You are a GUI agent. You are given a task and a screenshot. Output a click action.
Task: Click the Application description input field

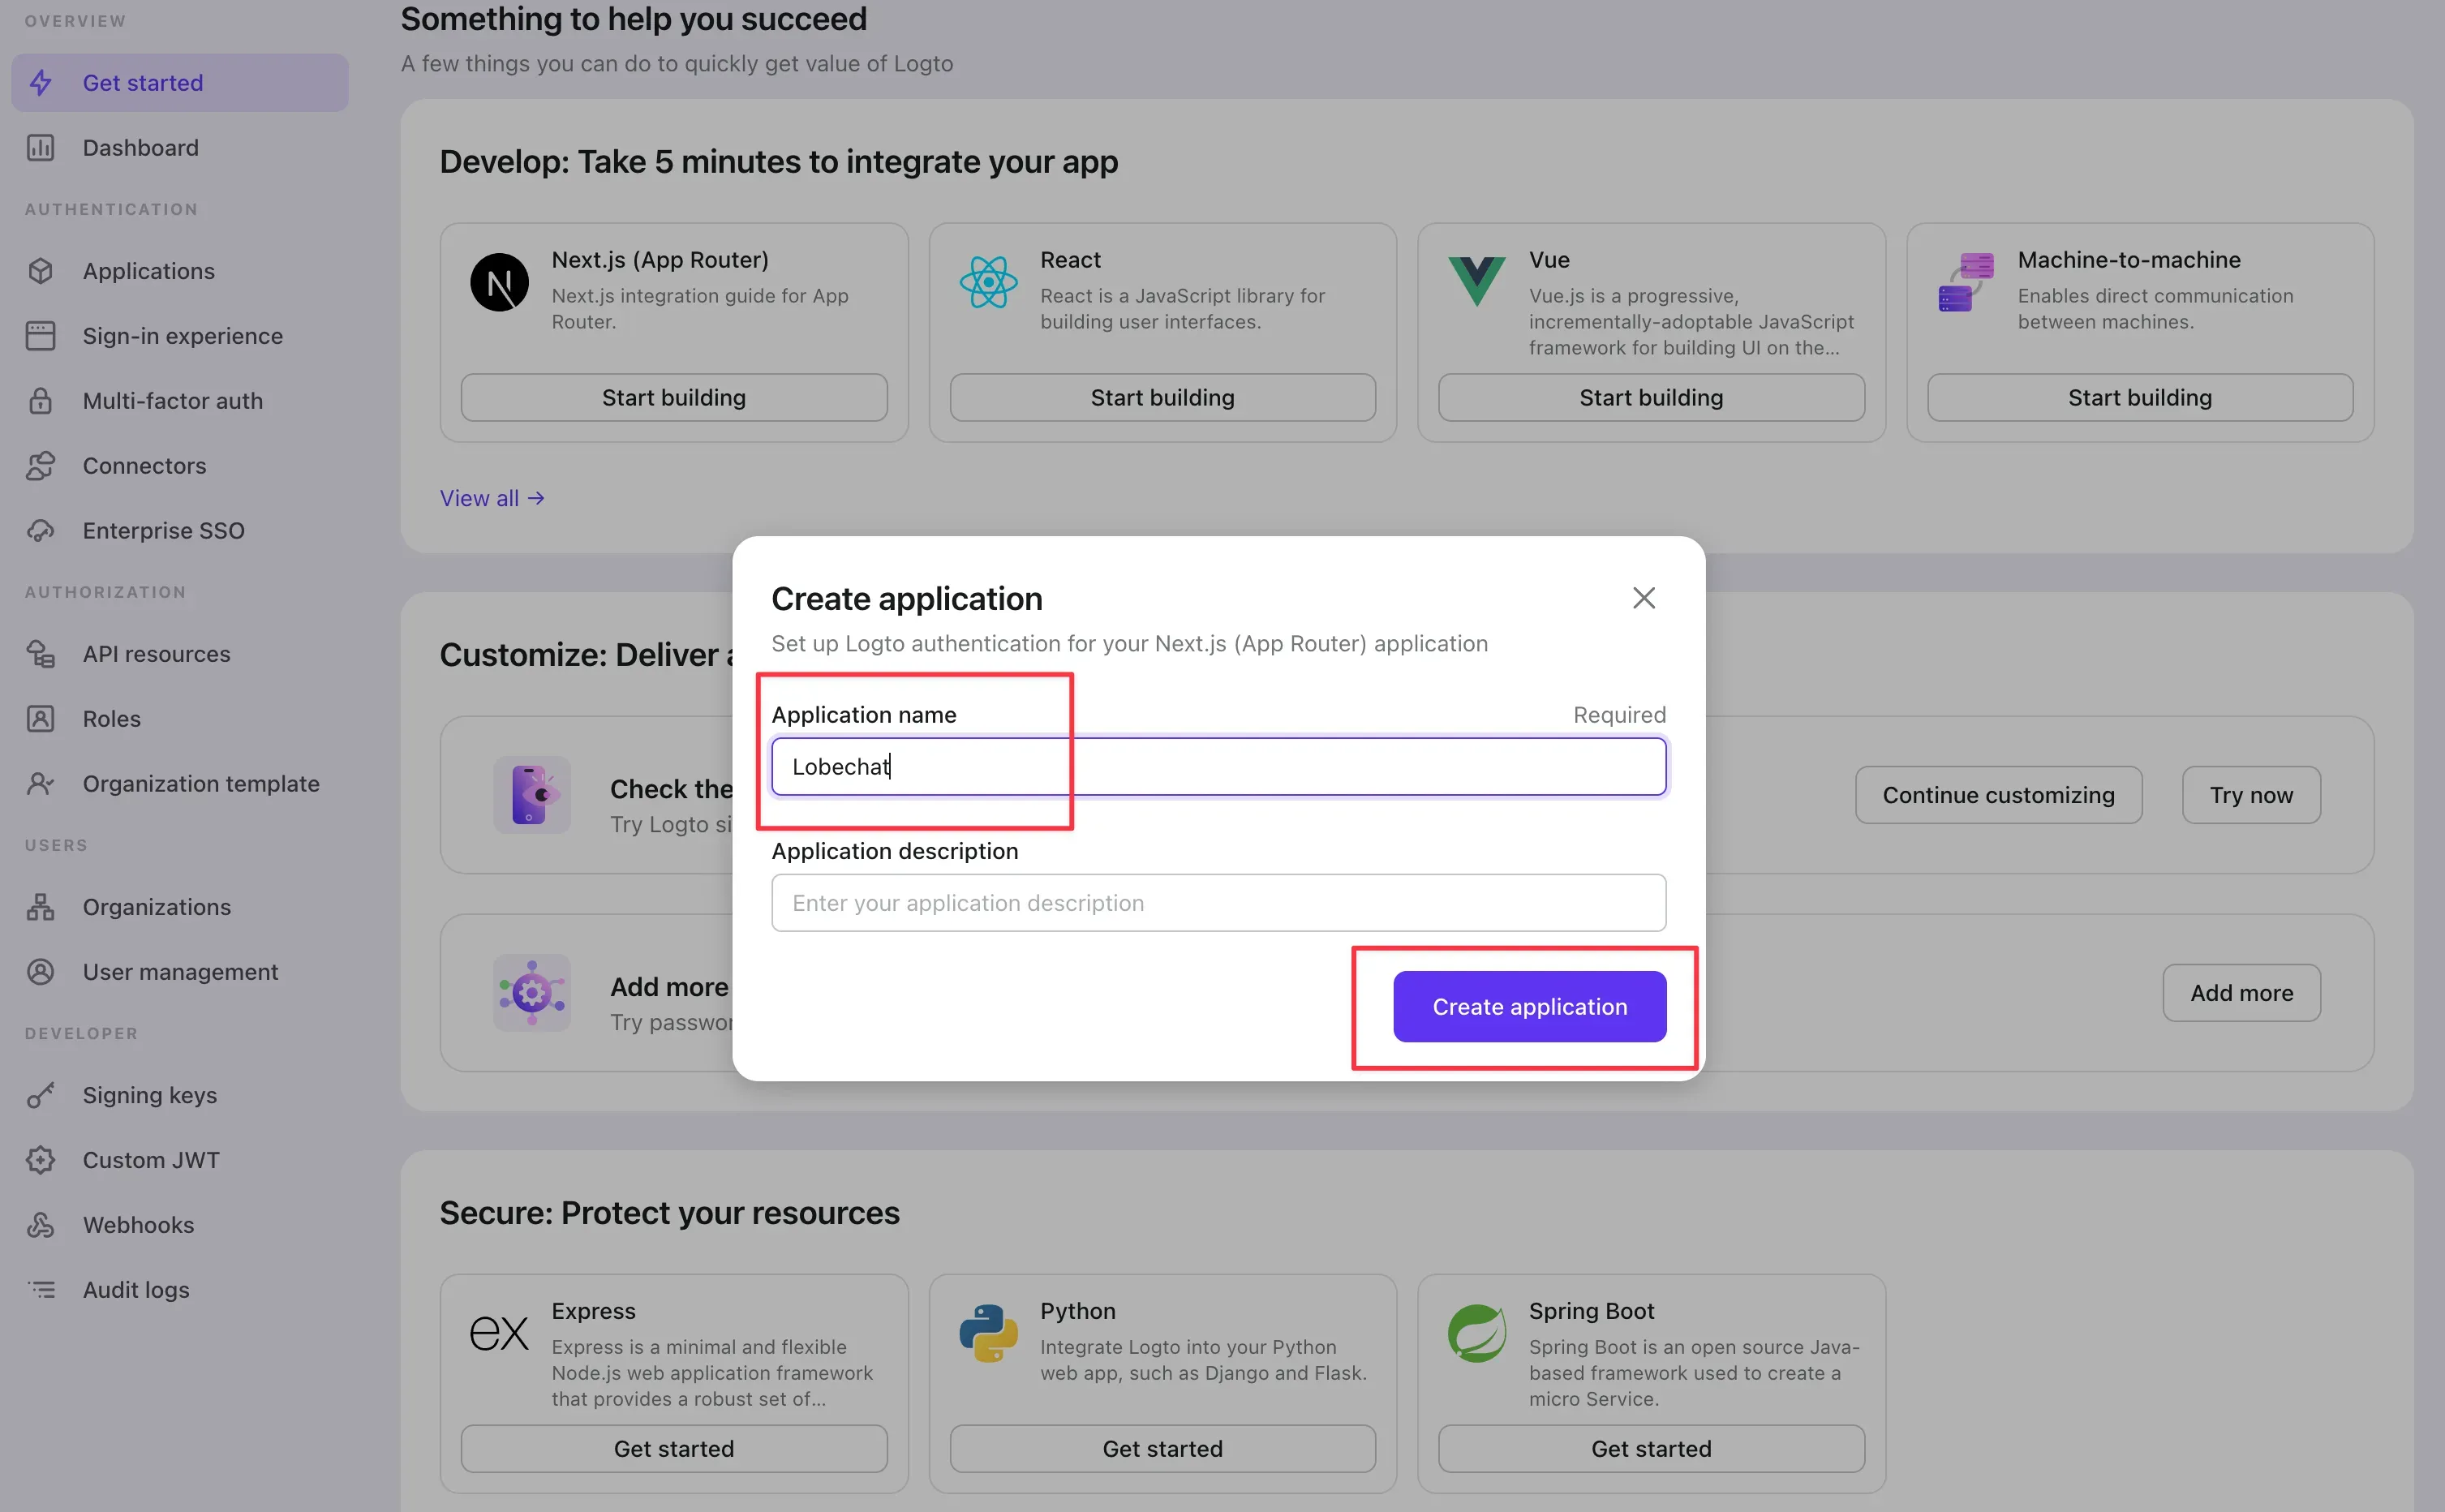coord(1219,903)
